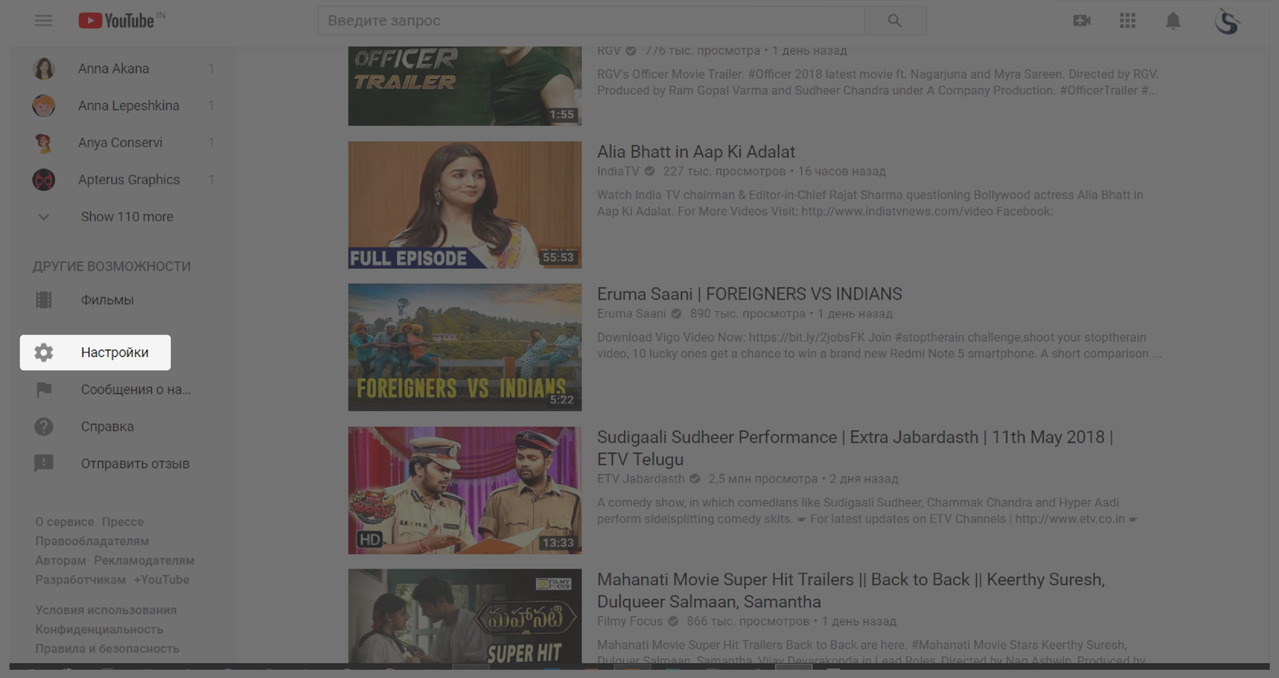
Task: Open Anna Lepeshkina subscription
Action: pyautogui.click(x=124, y=105)
